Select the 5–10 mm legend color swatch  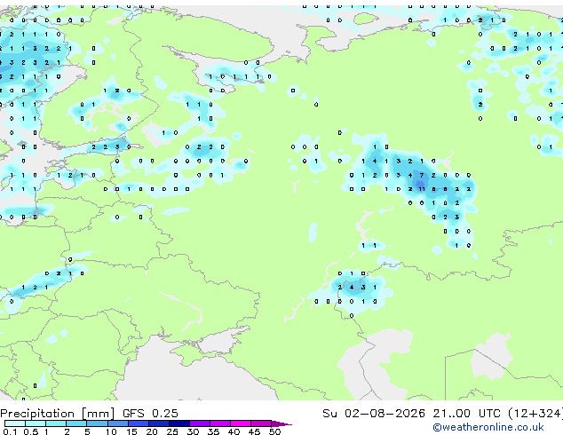[x=97, y=423]
